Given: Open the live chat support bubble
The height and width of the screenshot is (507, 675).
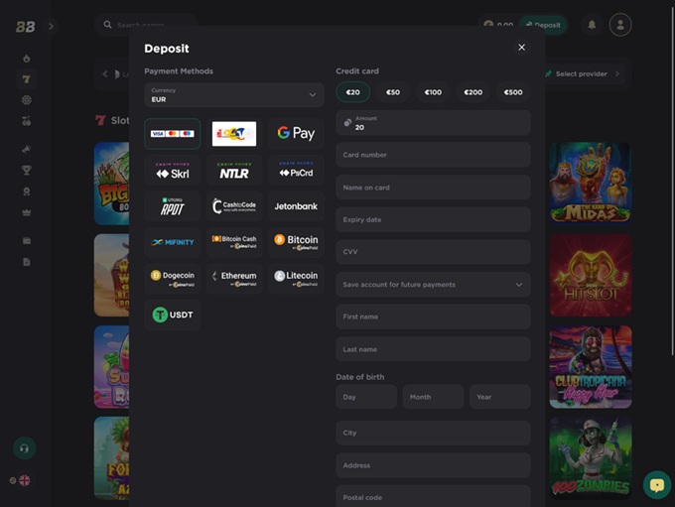Looking at the screenshot, I should coord(656,484).
